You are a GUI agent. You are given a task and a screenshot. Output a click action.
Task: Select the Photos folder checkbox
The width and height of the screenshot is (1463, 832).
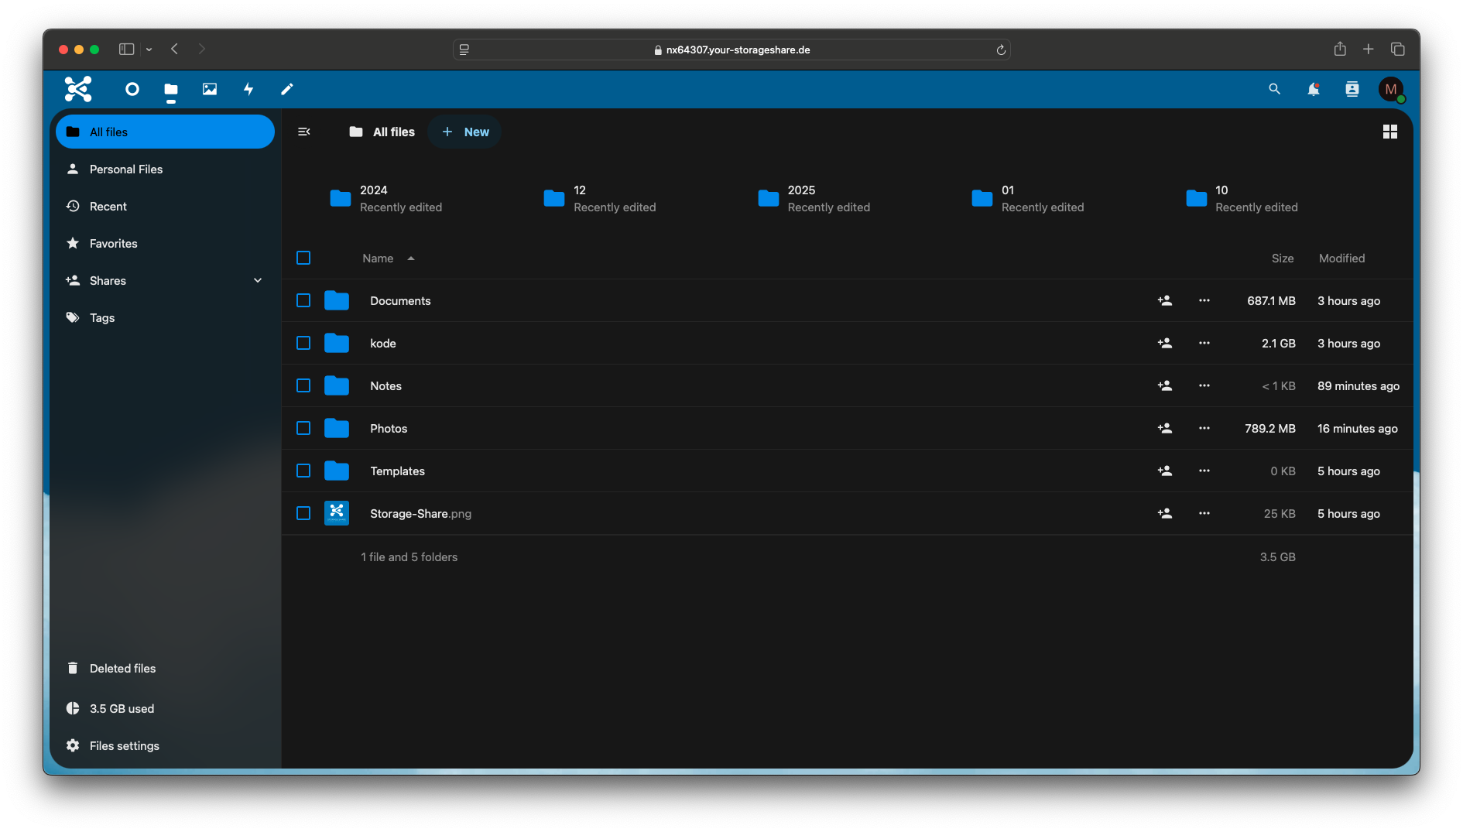coord(303,428)
